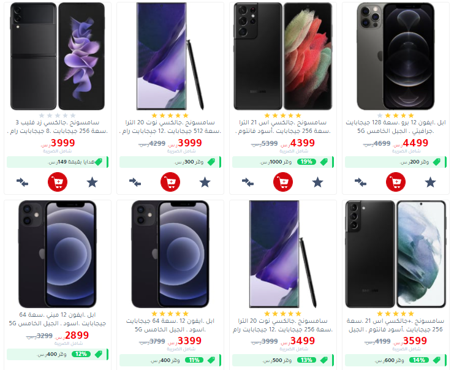View the iPhone 12 Mini product image
Viewport: 454px width, 370px height.
tap(58, 254)
